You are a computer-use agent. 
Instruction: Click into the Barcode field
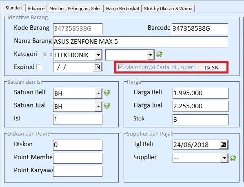[x=200, y=29]
